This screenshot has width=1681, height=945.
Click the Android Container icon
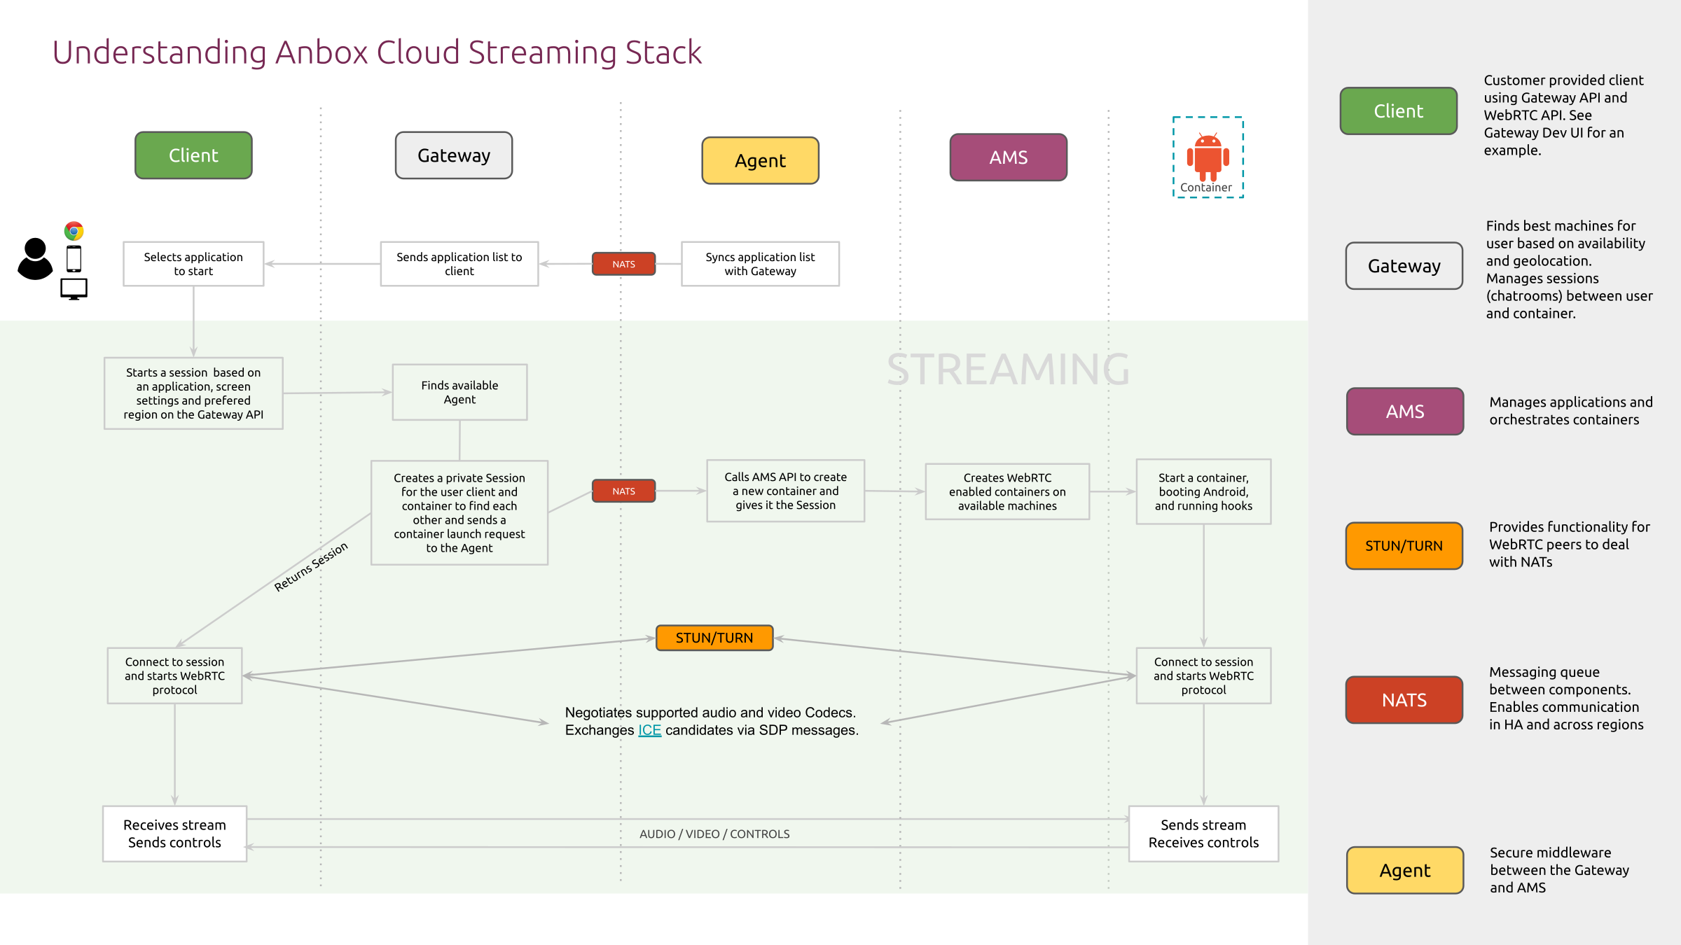(x=1208, y=157)
